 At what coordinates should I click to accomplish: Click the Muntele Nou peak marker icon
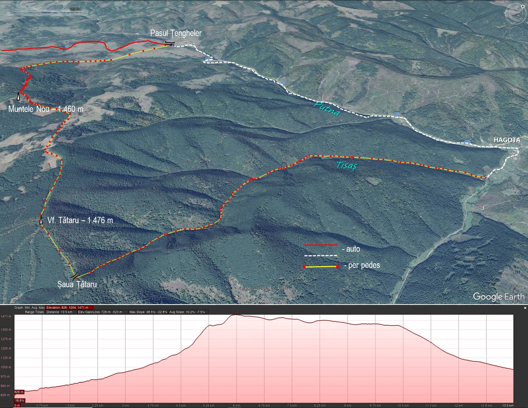click(x=18, y=96)
